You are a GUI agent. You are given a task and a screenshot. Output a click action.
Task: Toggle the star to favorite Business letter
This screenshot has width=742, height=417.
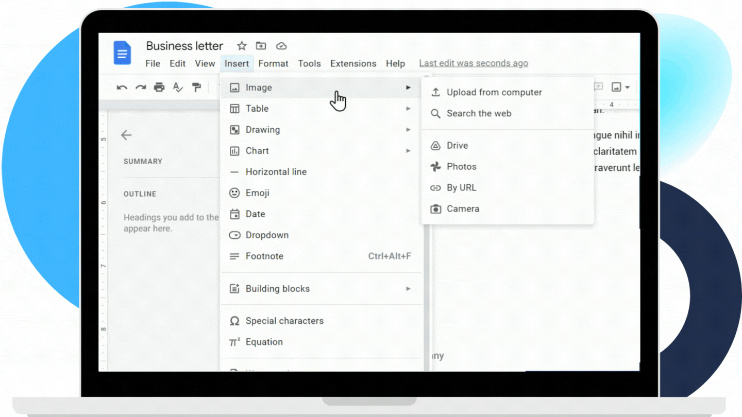coord(242,46)
